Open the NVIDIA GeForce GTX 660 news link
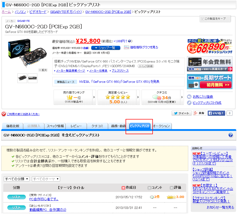 coord(120,82)
